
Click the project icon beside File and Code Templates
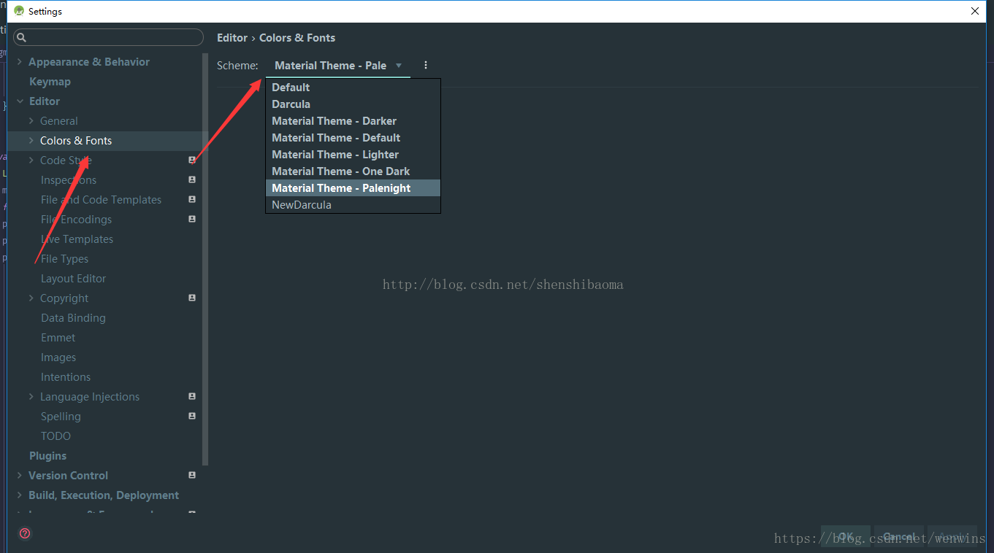192,199
